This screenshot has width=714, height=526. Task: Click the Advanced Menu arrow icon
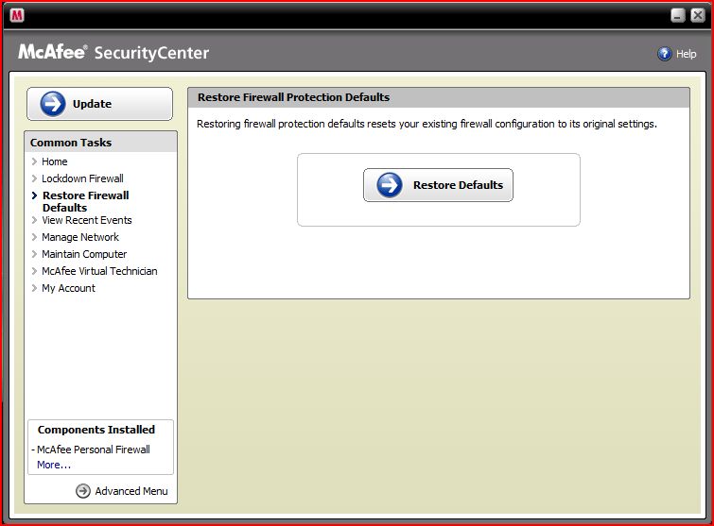click(x=83, y=491)
